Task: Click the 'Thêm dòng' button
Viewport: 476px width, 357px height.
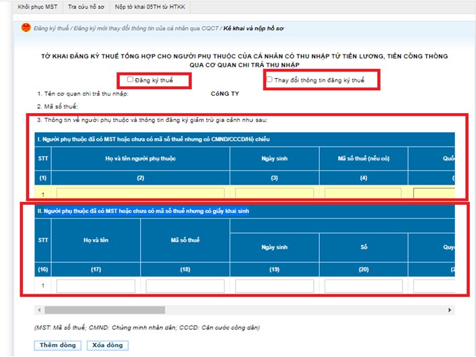Action: coord(58,345)
